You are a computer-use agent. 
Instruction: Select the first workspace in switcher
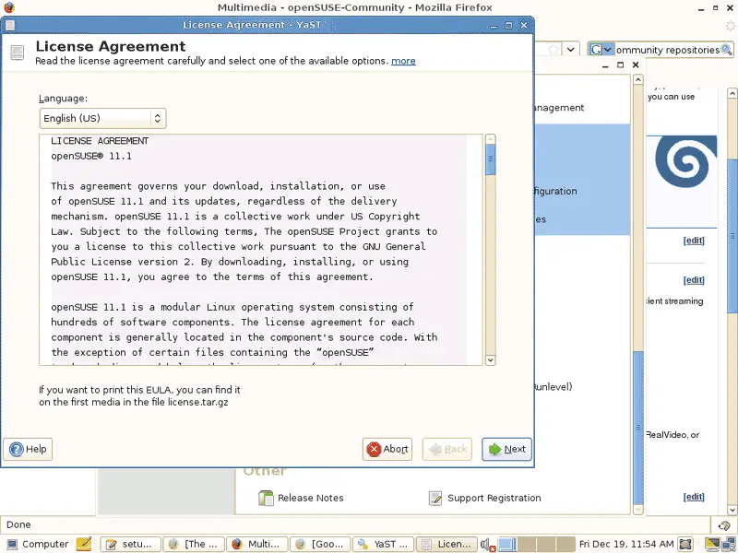pyautogui.click(x=506, y=544)
